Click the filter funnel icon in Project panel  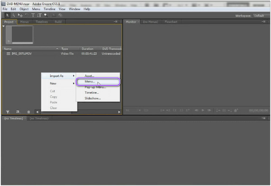[8, 112]
